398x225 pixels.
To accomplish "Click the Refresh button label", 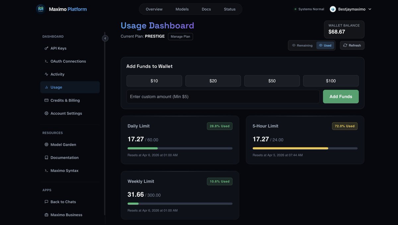I will pyautogui.click(x=355, y=45).
